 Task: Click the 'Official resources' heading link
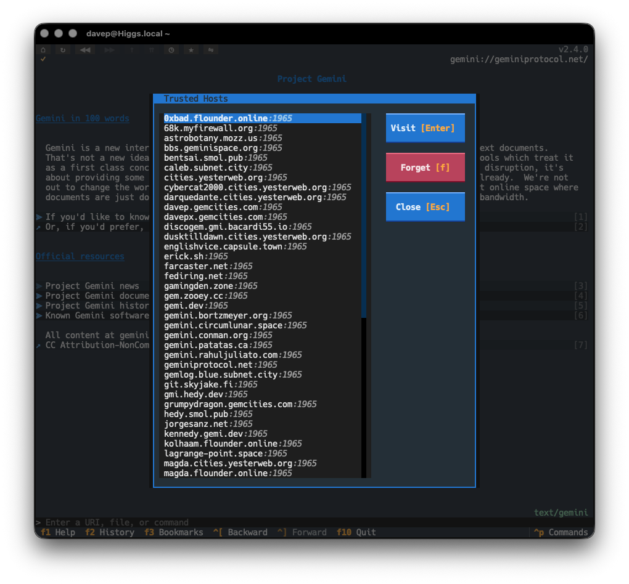pos(80,256)
